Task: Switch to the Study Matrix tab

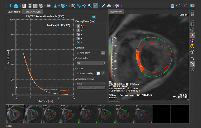Action: [x=14, y=12]
